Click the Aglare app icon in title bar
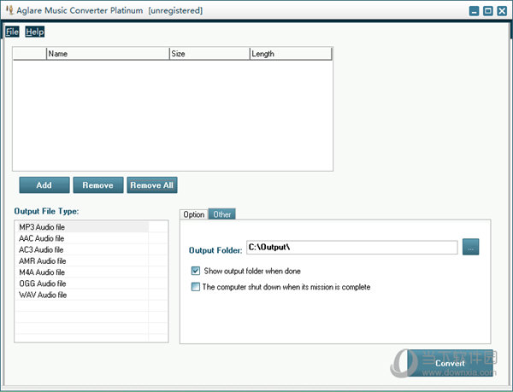The height and width of the screenshot is (392, 513). tap(9, 10)
